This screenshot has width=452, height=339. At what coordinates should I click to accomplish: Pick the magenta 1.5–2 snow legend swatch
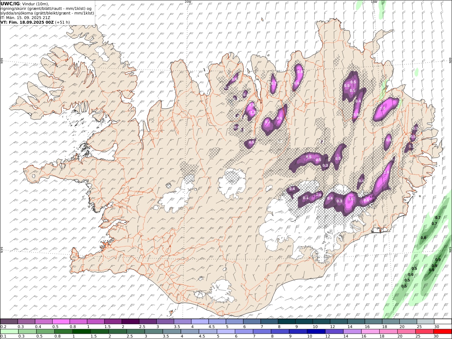113,322
